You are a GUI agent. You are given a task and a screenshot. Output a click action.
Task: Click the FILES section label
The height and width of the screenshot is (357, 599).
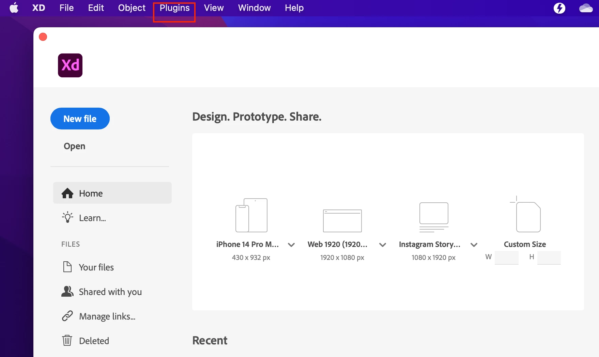coord(71,244)
